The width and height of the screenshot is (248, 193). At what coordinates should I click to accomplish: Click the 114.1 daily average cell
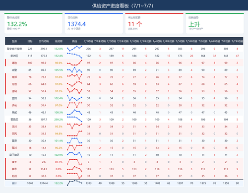(x=44, y=169)
